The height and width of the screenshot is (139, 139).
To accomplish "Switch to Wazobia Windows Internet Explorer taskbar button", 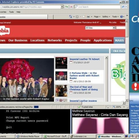I will [110, 136].
